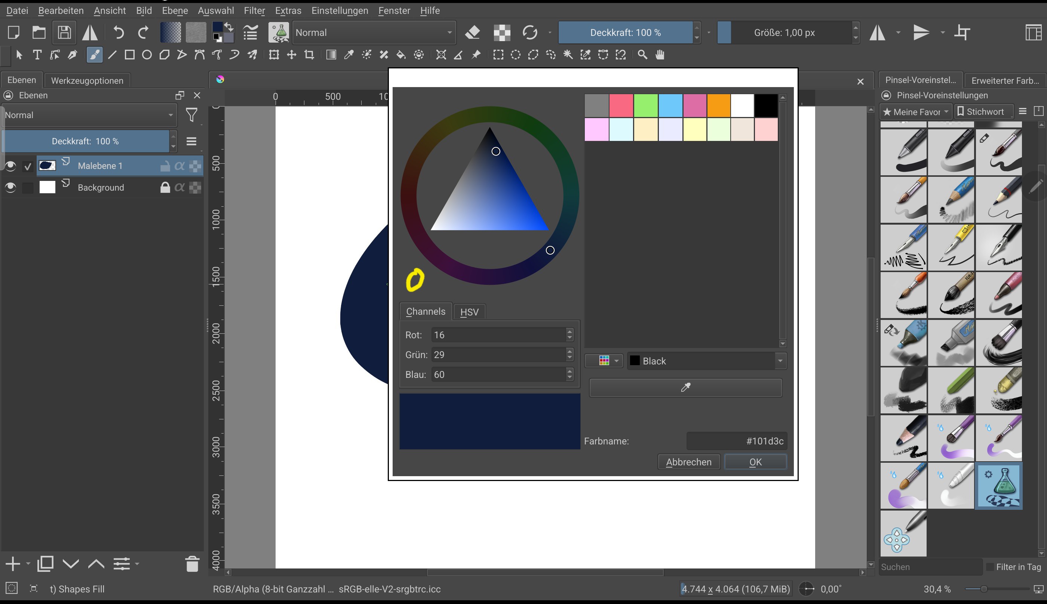The image size is (1047, 604).
Task: Hide the Background layer
Action: (10, 188)
